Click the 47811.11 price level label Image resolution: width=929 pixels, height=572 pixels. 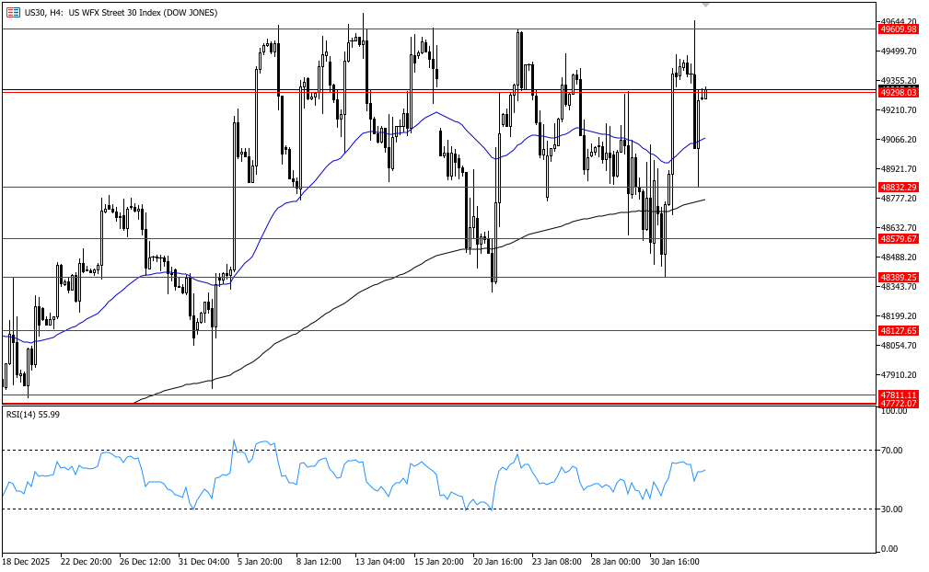click(899, 395)
